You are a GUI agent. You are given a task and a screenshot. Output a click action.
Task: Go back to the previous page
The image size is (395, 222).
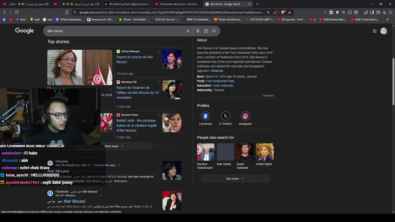click(4, 12)
